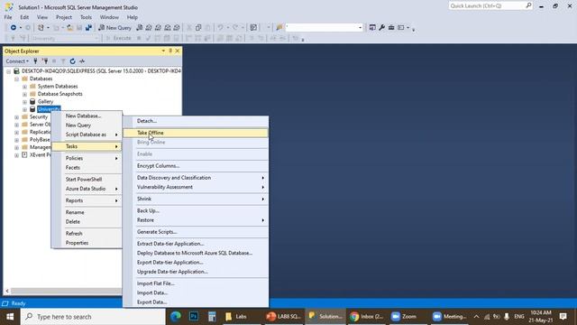Open the Connect dropdown in Object Explorer
This screenshot has height=325, width=577.
pyautogui.click(x=17, y=61)
